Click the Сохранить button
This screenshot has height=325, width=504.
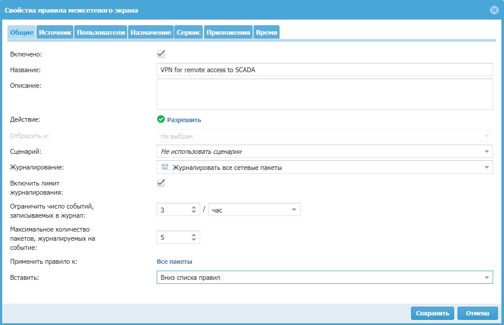pos(432,313)
